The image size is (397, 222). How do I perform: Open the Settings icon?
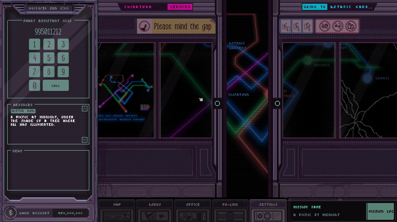point(268,215)
